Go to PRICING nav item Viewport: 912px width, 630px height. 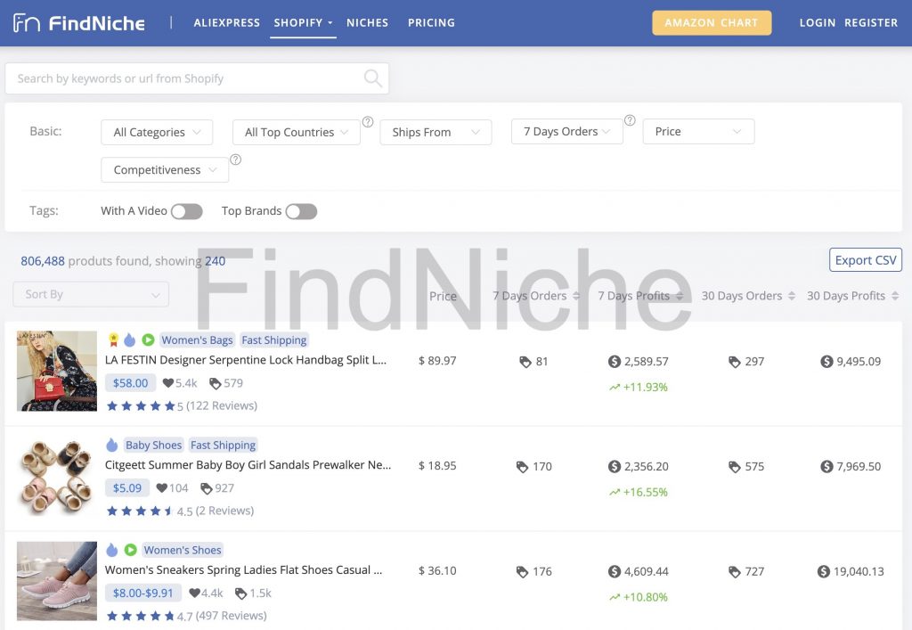[x=432, y=22]
